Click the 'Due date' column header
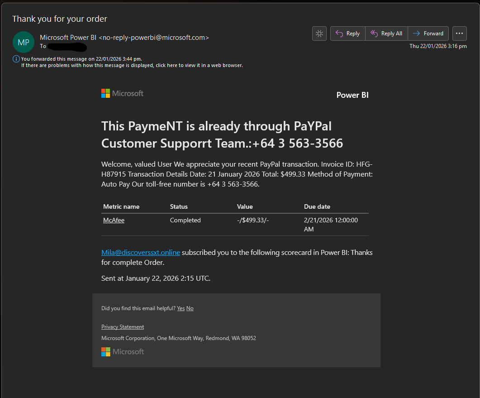This screenshot has height=398, width=480. tap(317, 206)
